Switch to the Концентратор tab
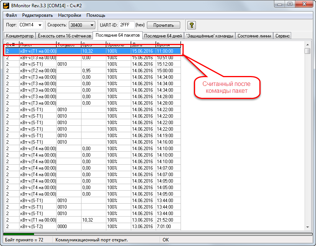This screenshot has width=316, height=246. [20, 36]
